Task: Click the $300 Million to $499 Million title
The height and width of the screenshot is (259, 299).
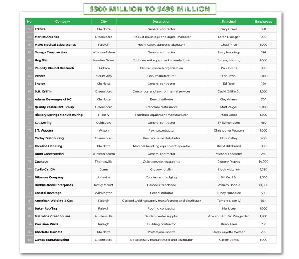Action: [149, 9]
